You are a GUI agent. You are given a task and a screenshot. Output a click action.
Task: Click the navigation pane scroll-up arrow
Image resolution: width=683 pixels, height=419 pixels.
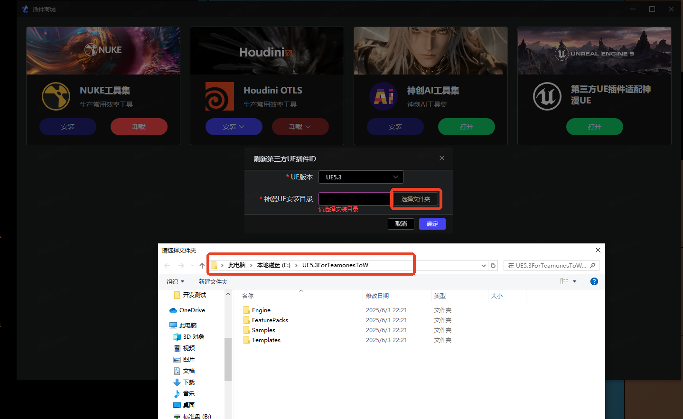coord(228,294)
